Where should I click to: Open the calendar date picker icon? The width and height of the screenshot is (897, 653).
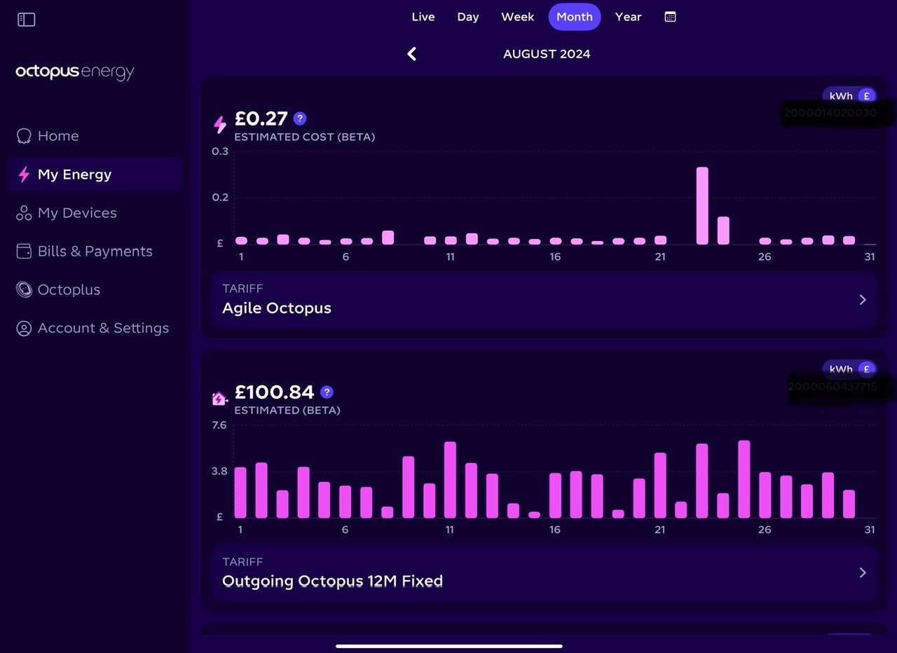tap(670, 17)
